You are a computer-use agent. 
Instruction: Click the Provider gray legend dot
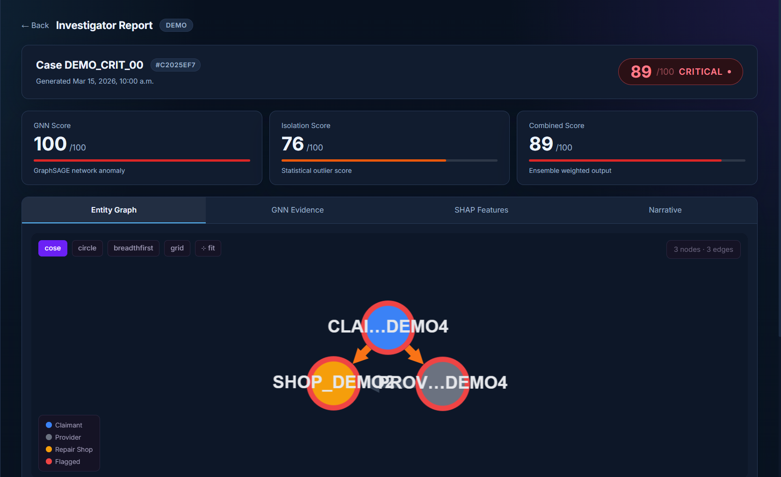(x=49, y=437)
